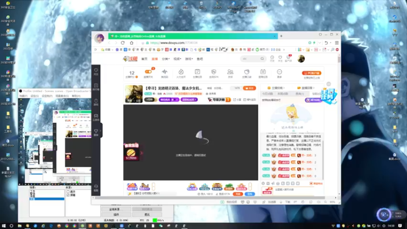
Task: Click the browser undo-close arrow icon
Action: (326, 43)
